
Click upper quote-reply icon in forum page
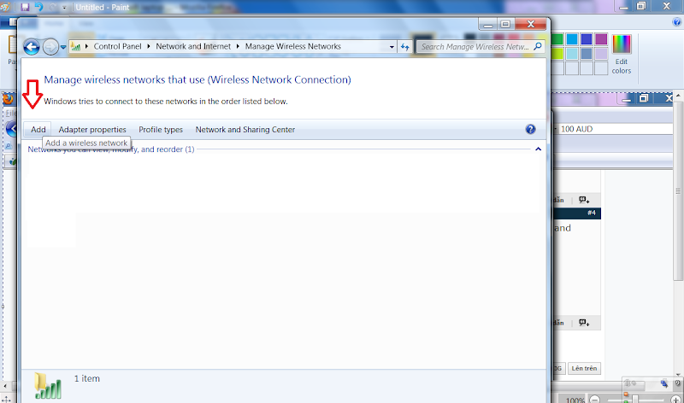[584, 200]
